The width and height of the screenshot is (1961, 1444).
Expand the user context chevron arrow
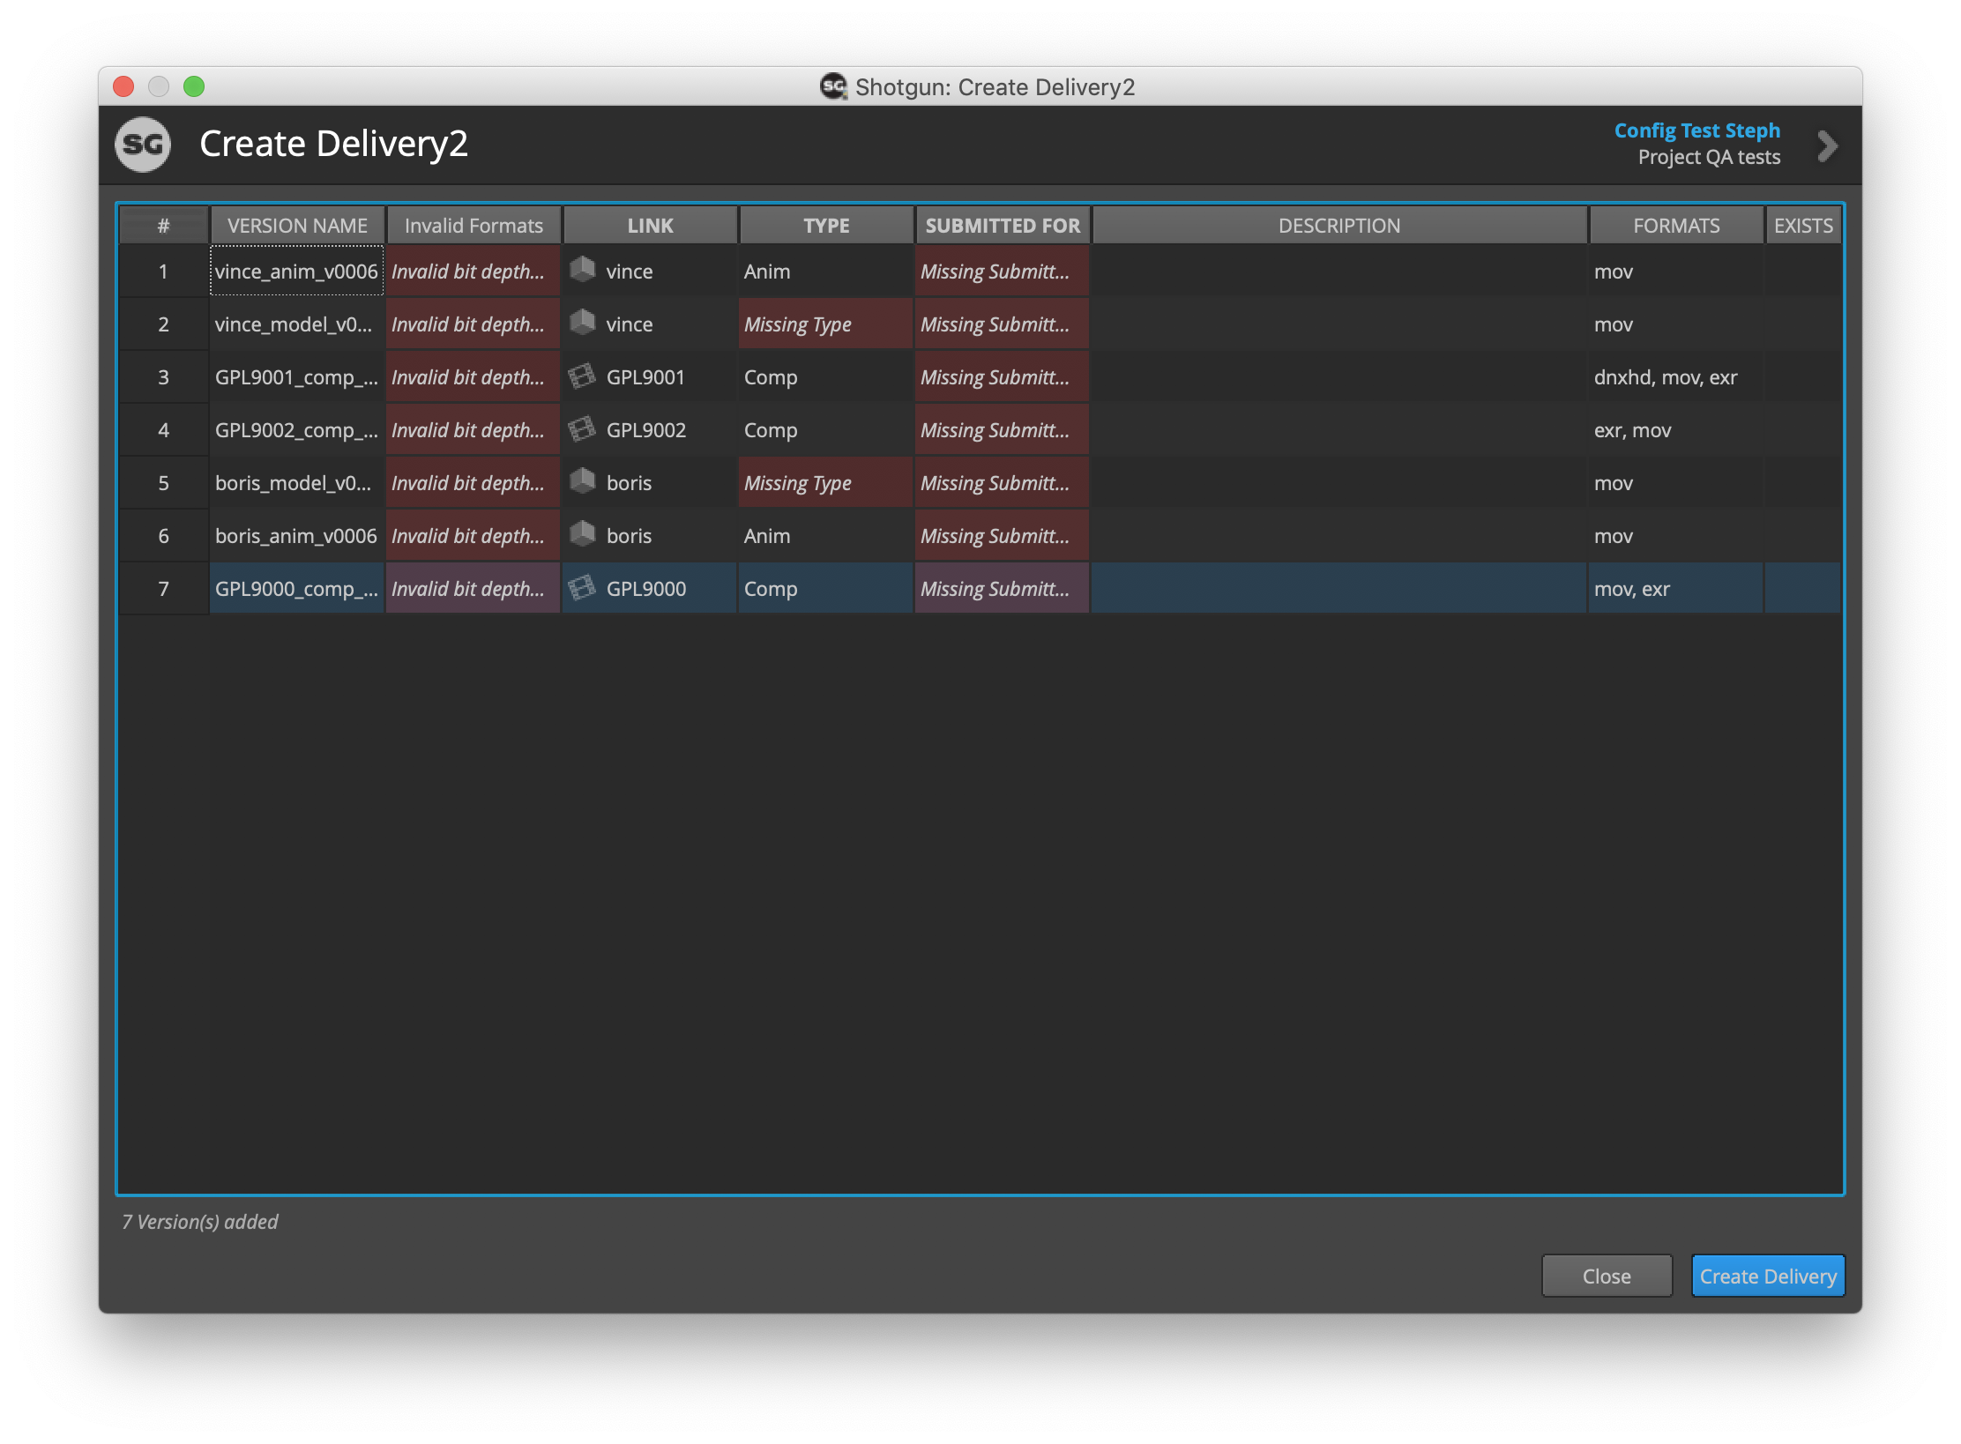point(1828,145)
